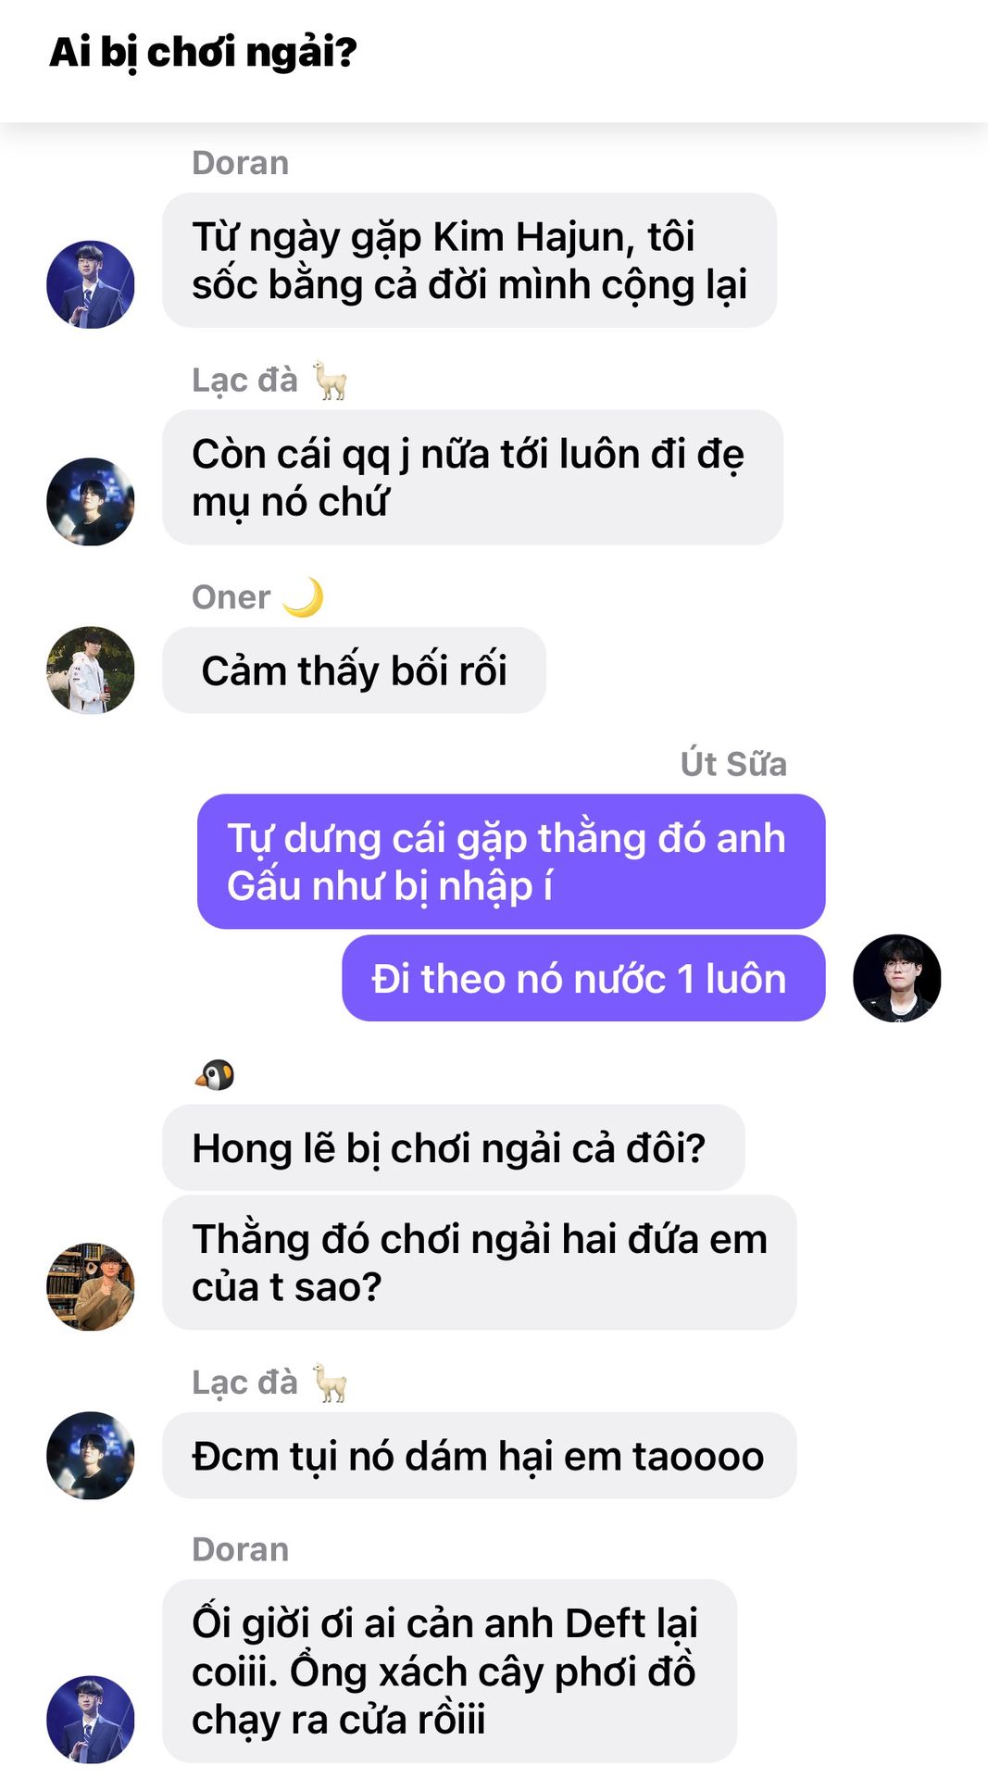
Task: Tap the purple 'Tự dưng cái gặp thằng đó' bubble
Action: pyautogui.click(x=511, y=861)
